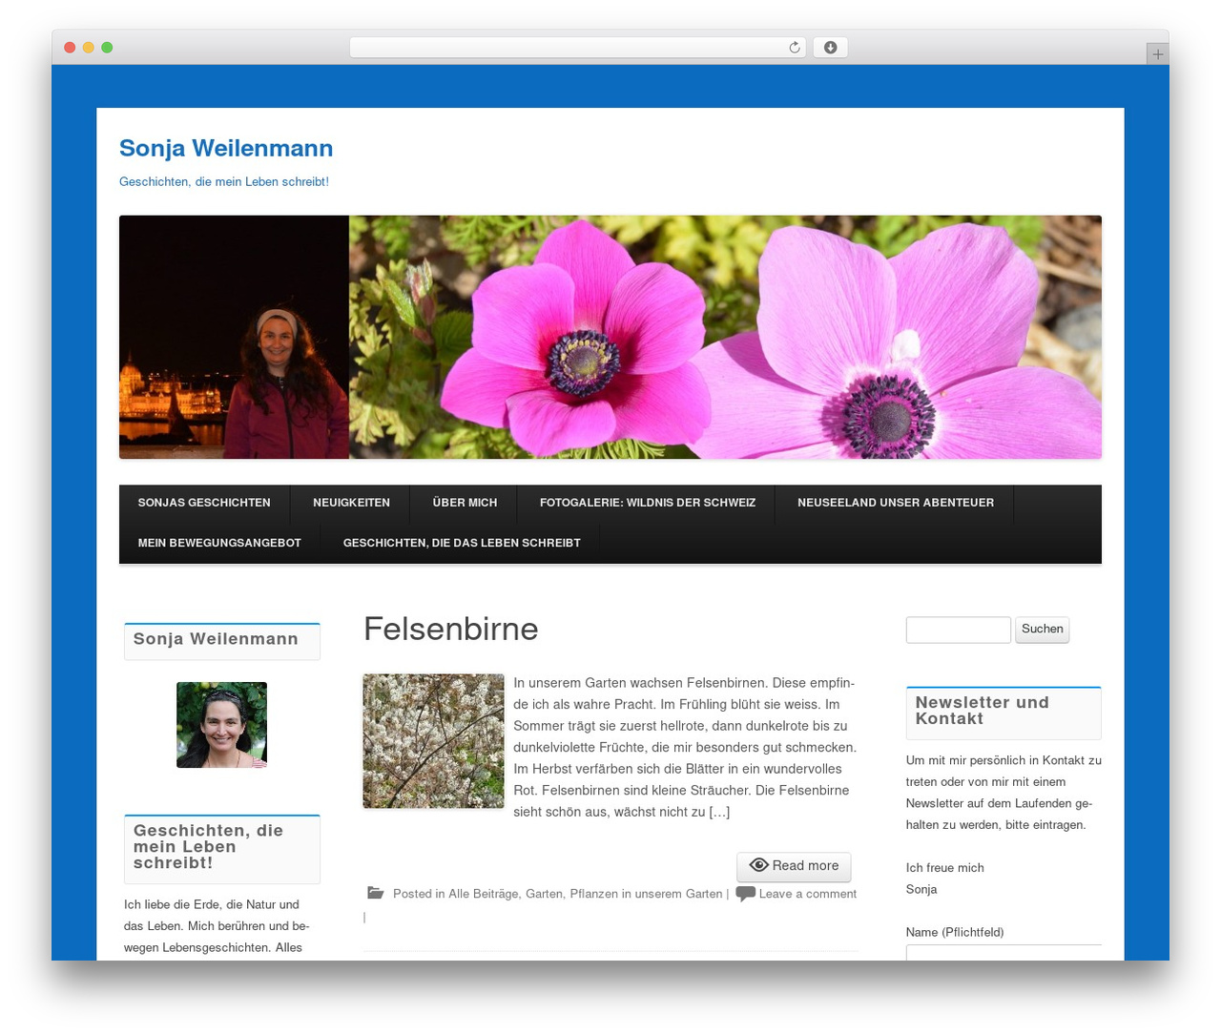The height and width of the screenshot is (1034, 1221).
Task: Click the 'Name (Pflichtfeld)' field label
Action: pyautogui.click(x=955, y=932)
